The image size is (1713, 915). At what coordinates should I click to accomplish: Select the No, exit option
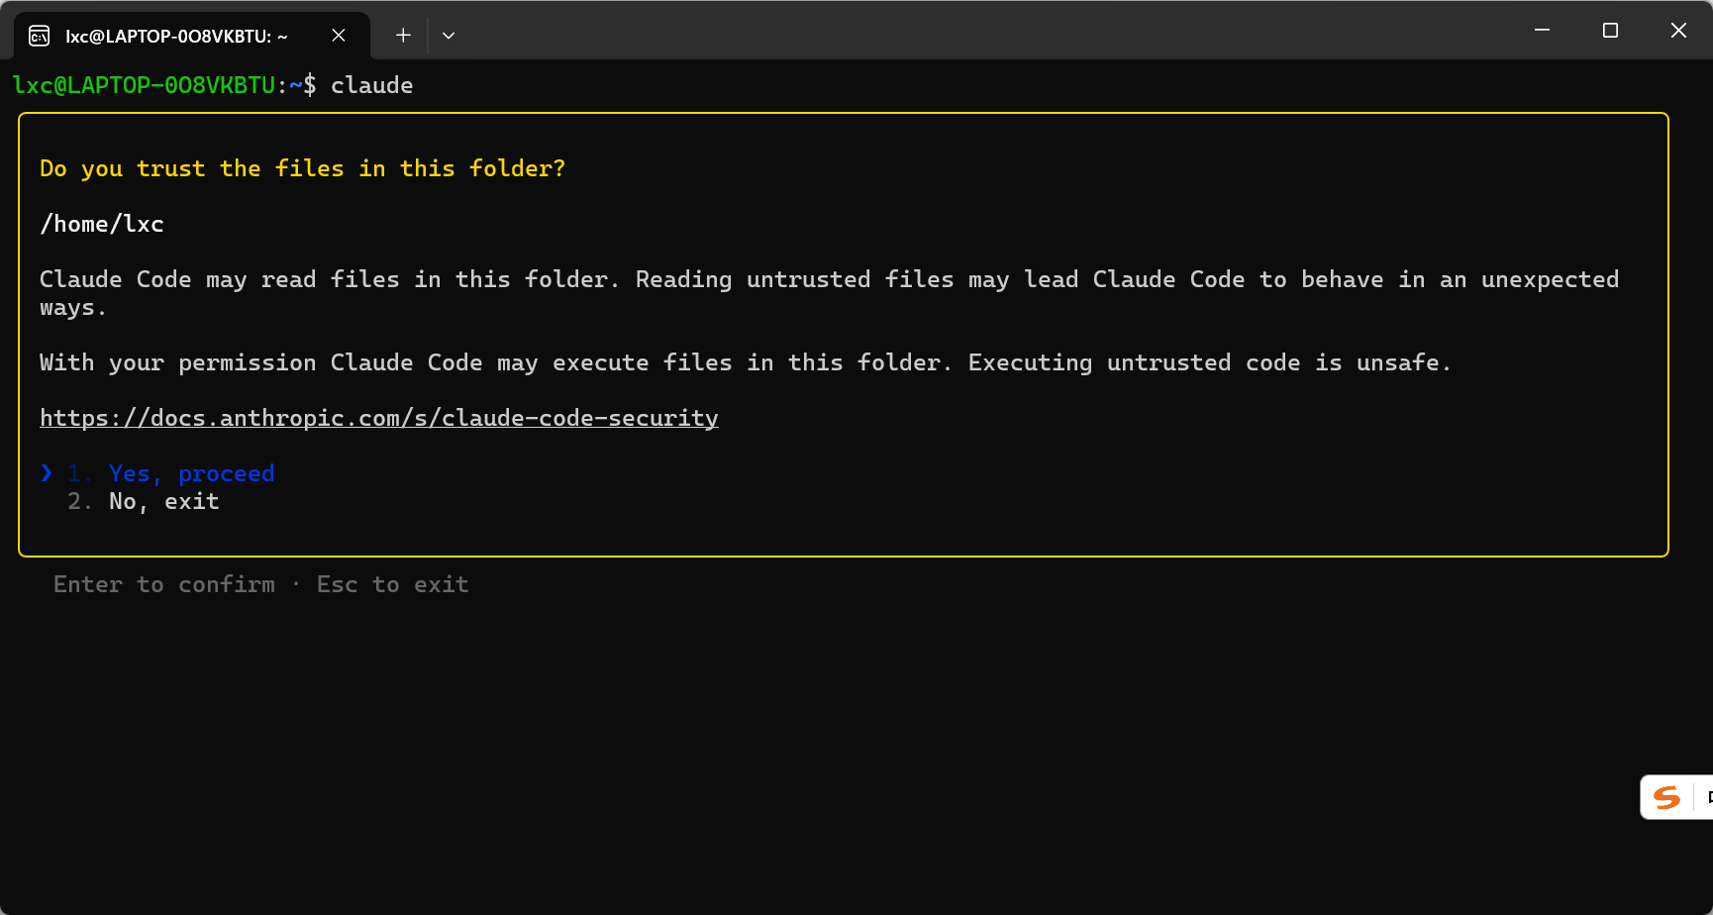[x=163, y=501]
